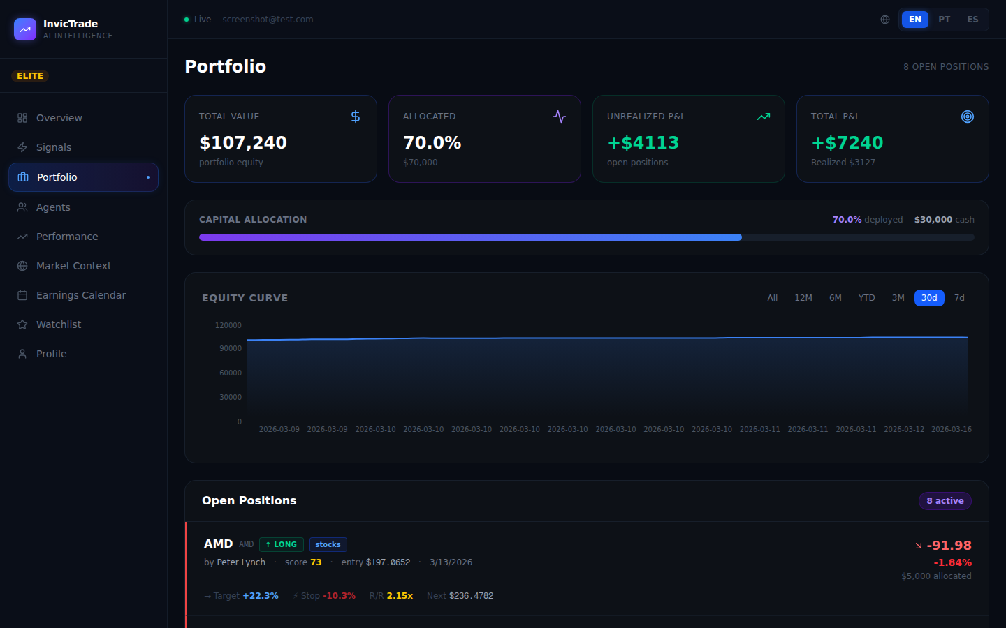
Task: Switch language to PT
Action: click(944, 19)
